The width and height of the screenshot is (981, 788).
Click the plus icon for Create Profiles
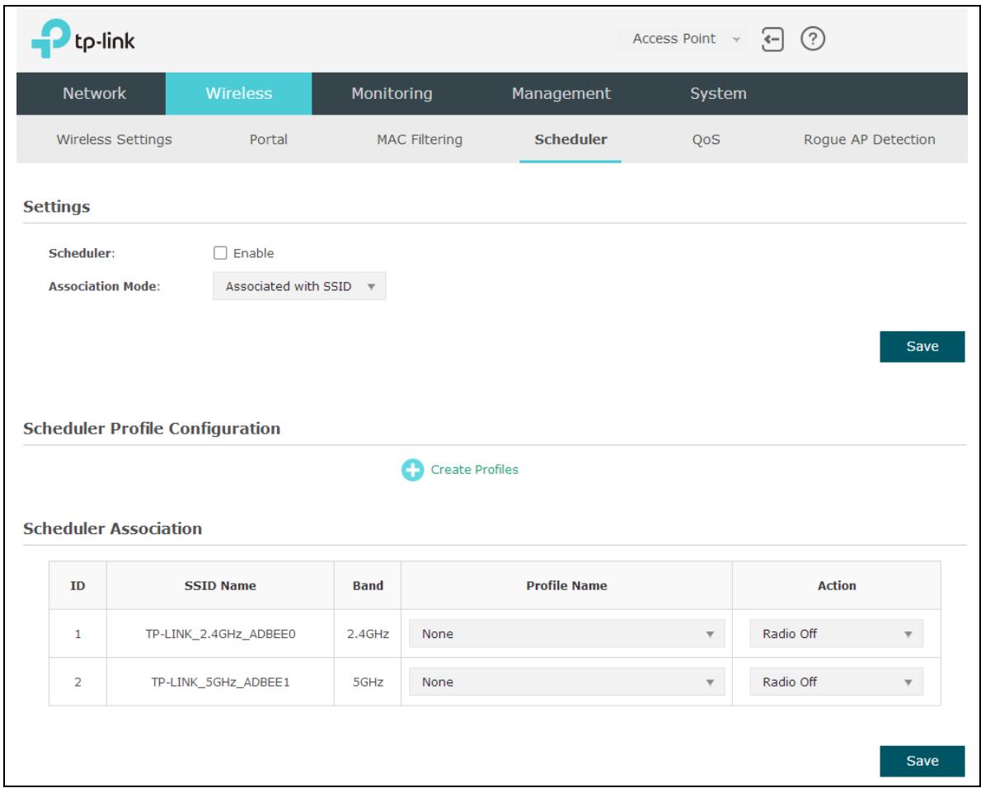[x=412, y=470]
